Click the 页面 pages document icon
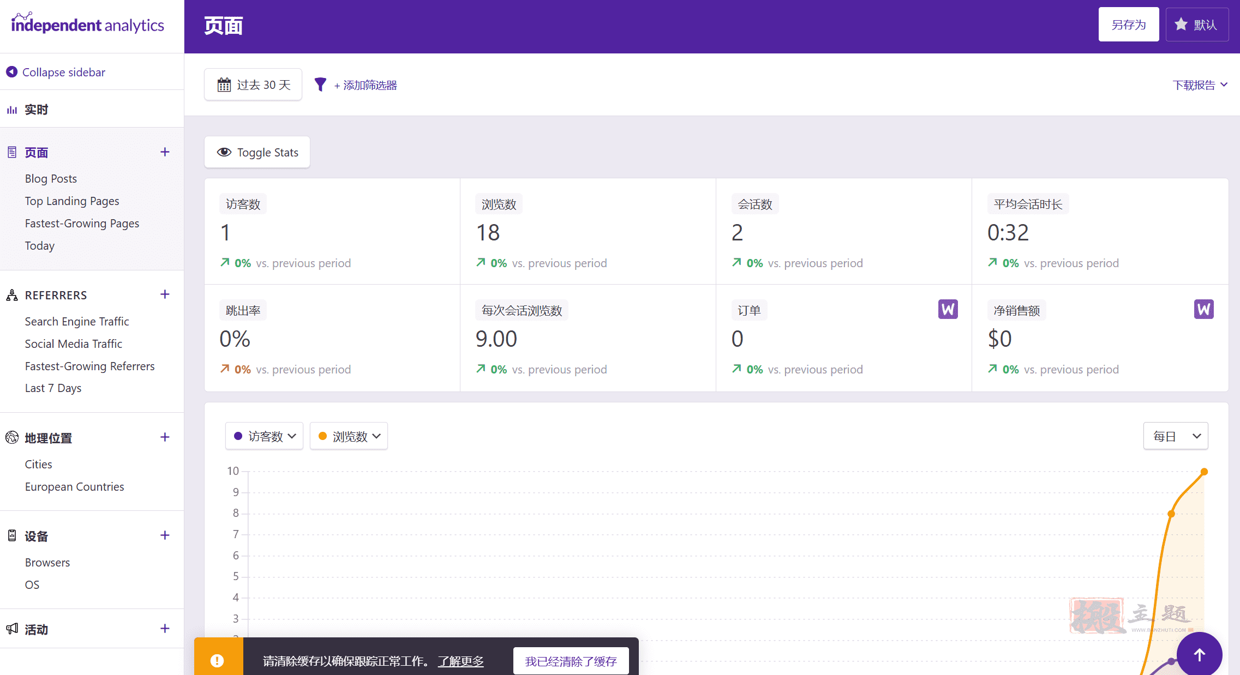 (12, 152)
